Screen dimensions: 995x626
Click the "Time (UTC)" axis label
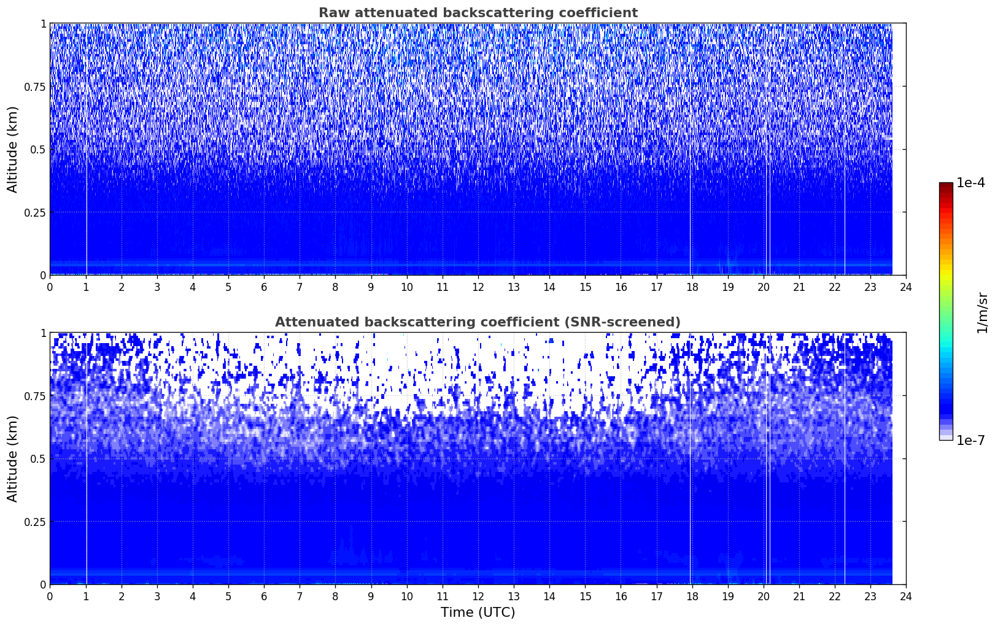click(478, 612)
